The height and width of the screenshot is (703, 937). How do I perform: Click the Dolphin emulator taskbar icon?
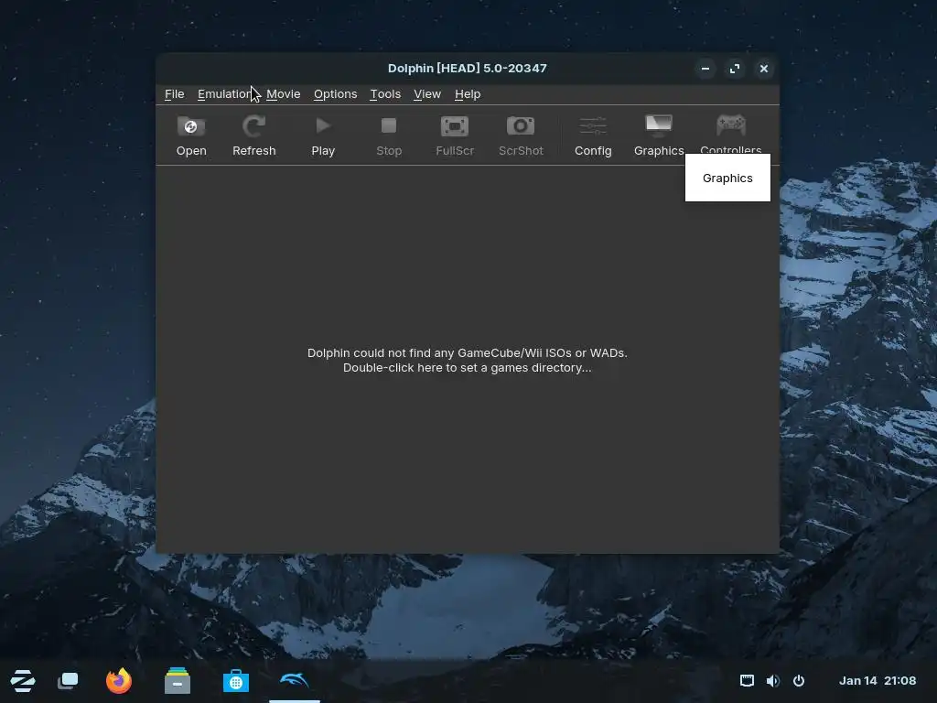point(295,680)
